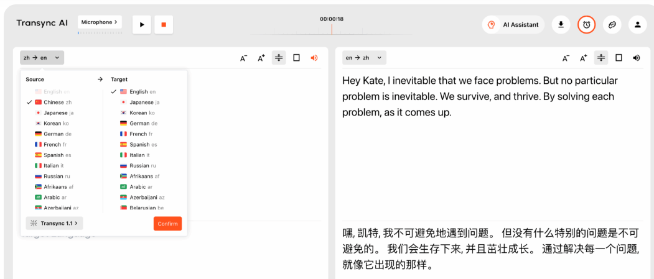Open the user profile icon

(637, 25)
